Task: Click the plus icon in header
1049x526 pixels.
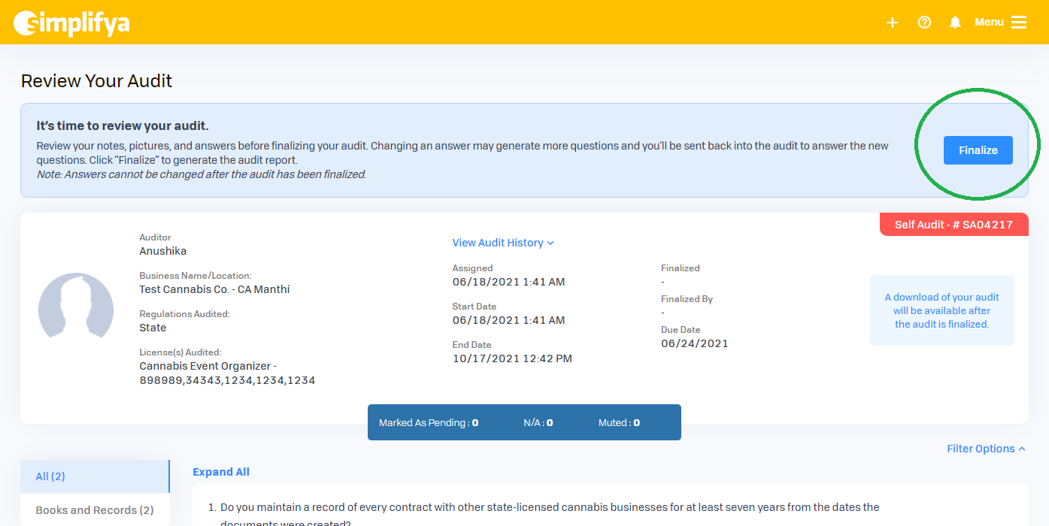Action: click(892, 23)
